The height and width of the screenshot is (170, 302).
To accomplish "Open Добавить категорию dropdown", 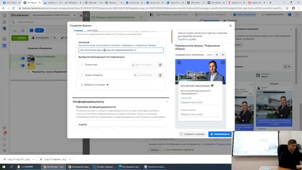I will click(x=94, y=85).
